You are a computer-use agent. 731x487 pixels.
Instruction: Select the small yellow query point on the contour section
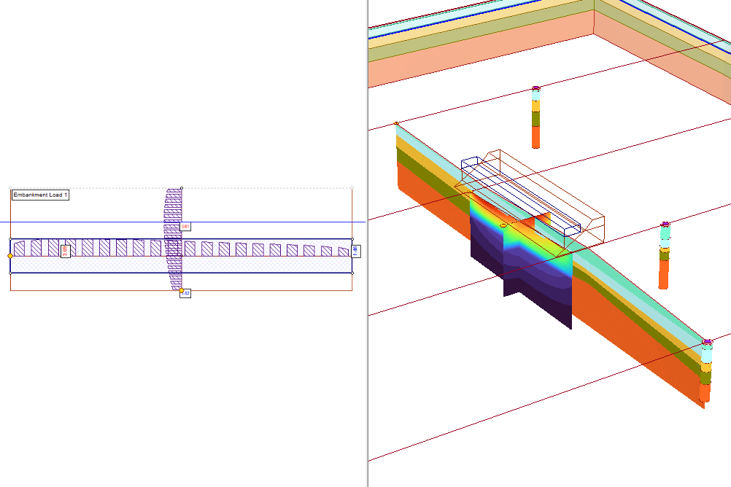503,225
